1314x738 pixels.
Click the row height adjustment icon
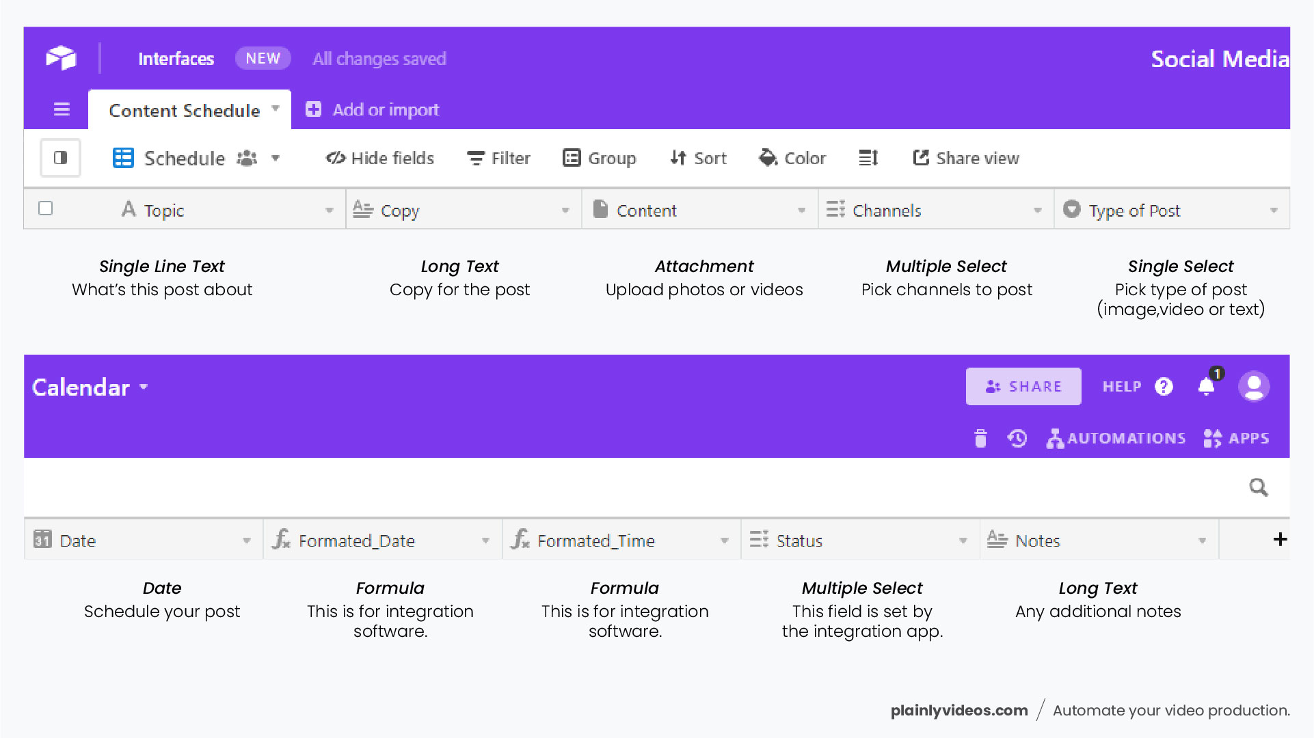coord(867,158)
